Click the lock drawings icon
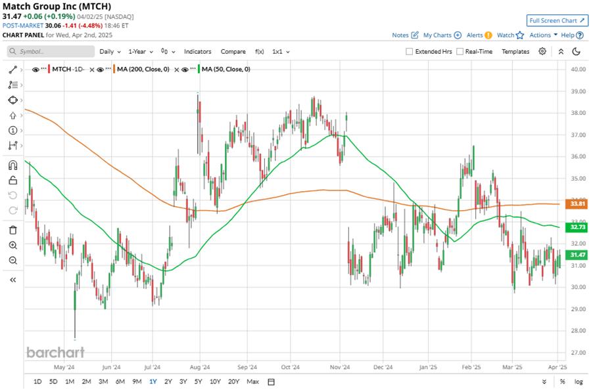 (x=12, y=181)
